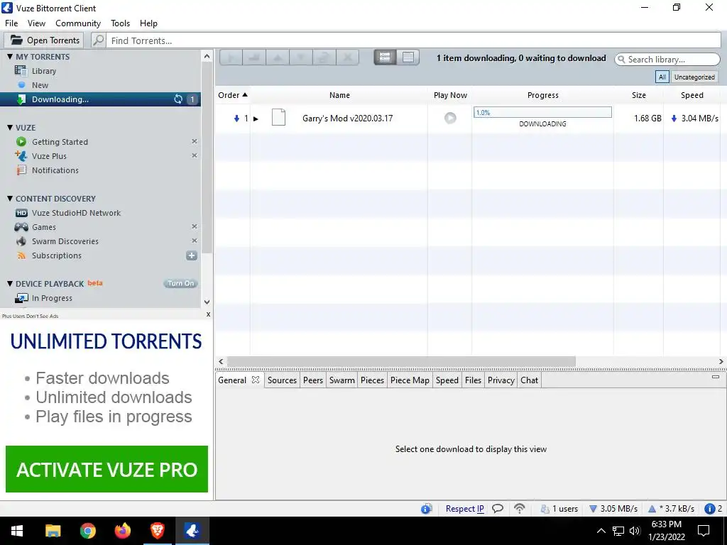Screen dimensions: 727x545
Task: Close the Vuze Plus sidebar entry
Action: pyautogui.click(x=195, y=155)
